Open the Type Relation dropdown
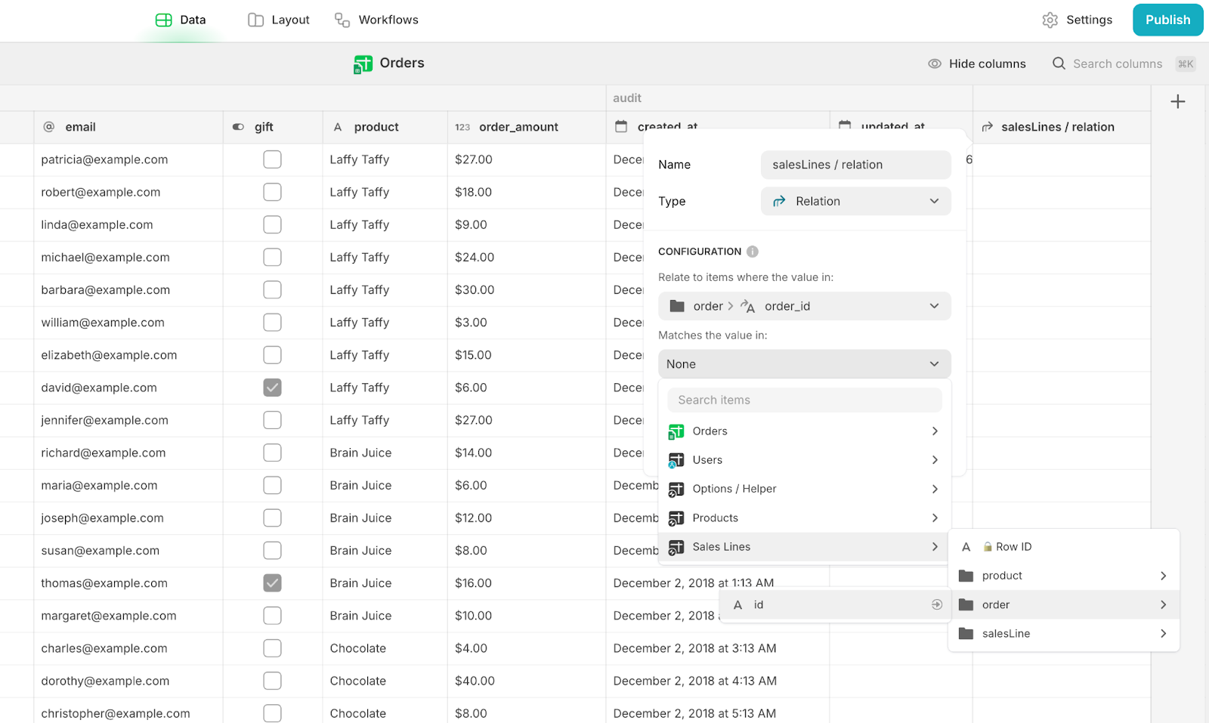The image size is (1209, 723). click(x=855, y=201)
